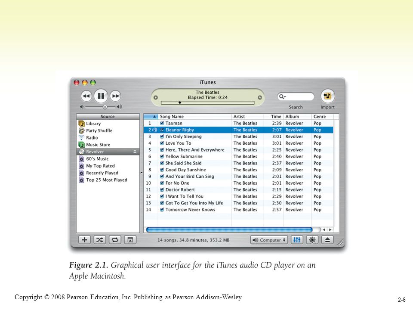
Task: Open the equalizer window
Action: click(x=297, y=240)
